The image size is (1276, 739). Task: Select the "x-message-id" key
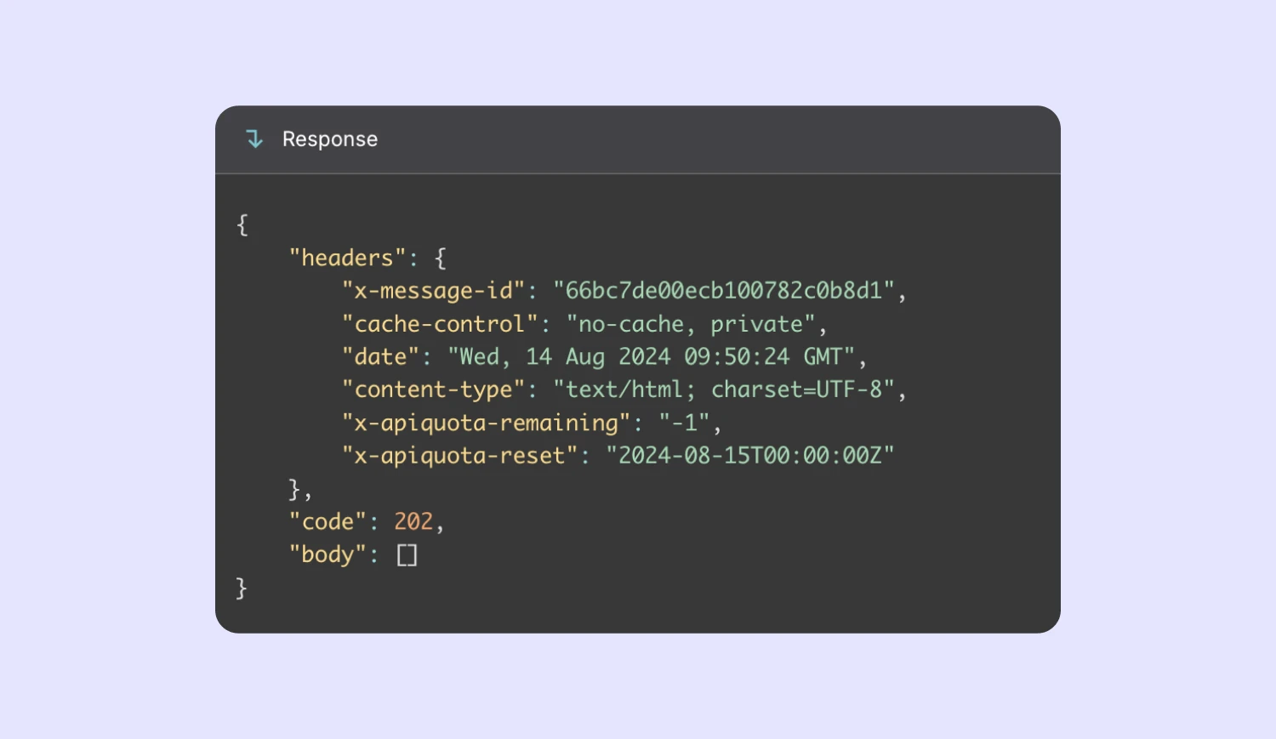(434, 291)
